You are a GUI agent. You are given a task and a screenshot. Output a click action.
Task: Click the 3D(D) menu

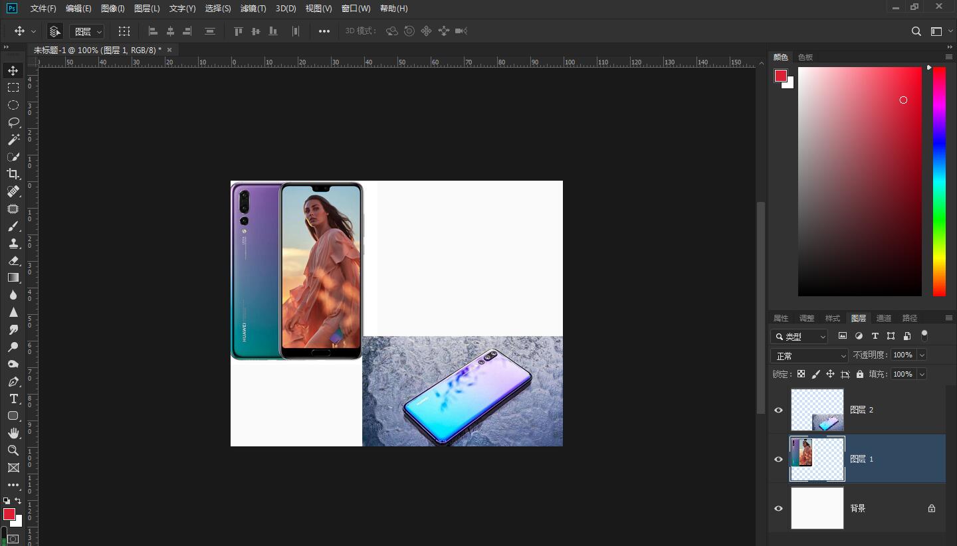pos(286,9)
